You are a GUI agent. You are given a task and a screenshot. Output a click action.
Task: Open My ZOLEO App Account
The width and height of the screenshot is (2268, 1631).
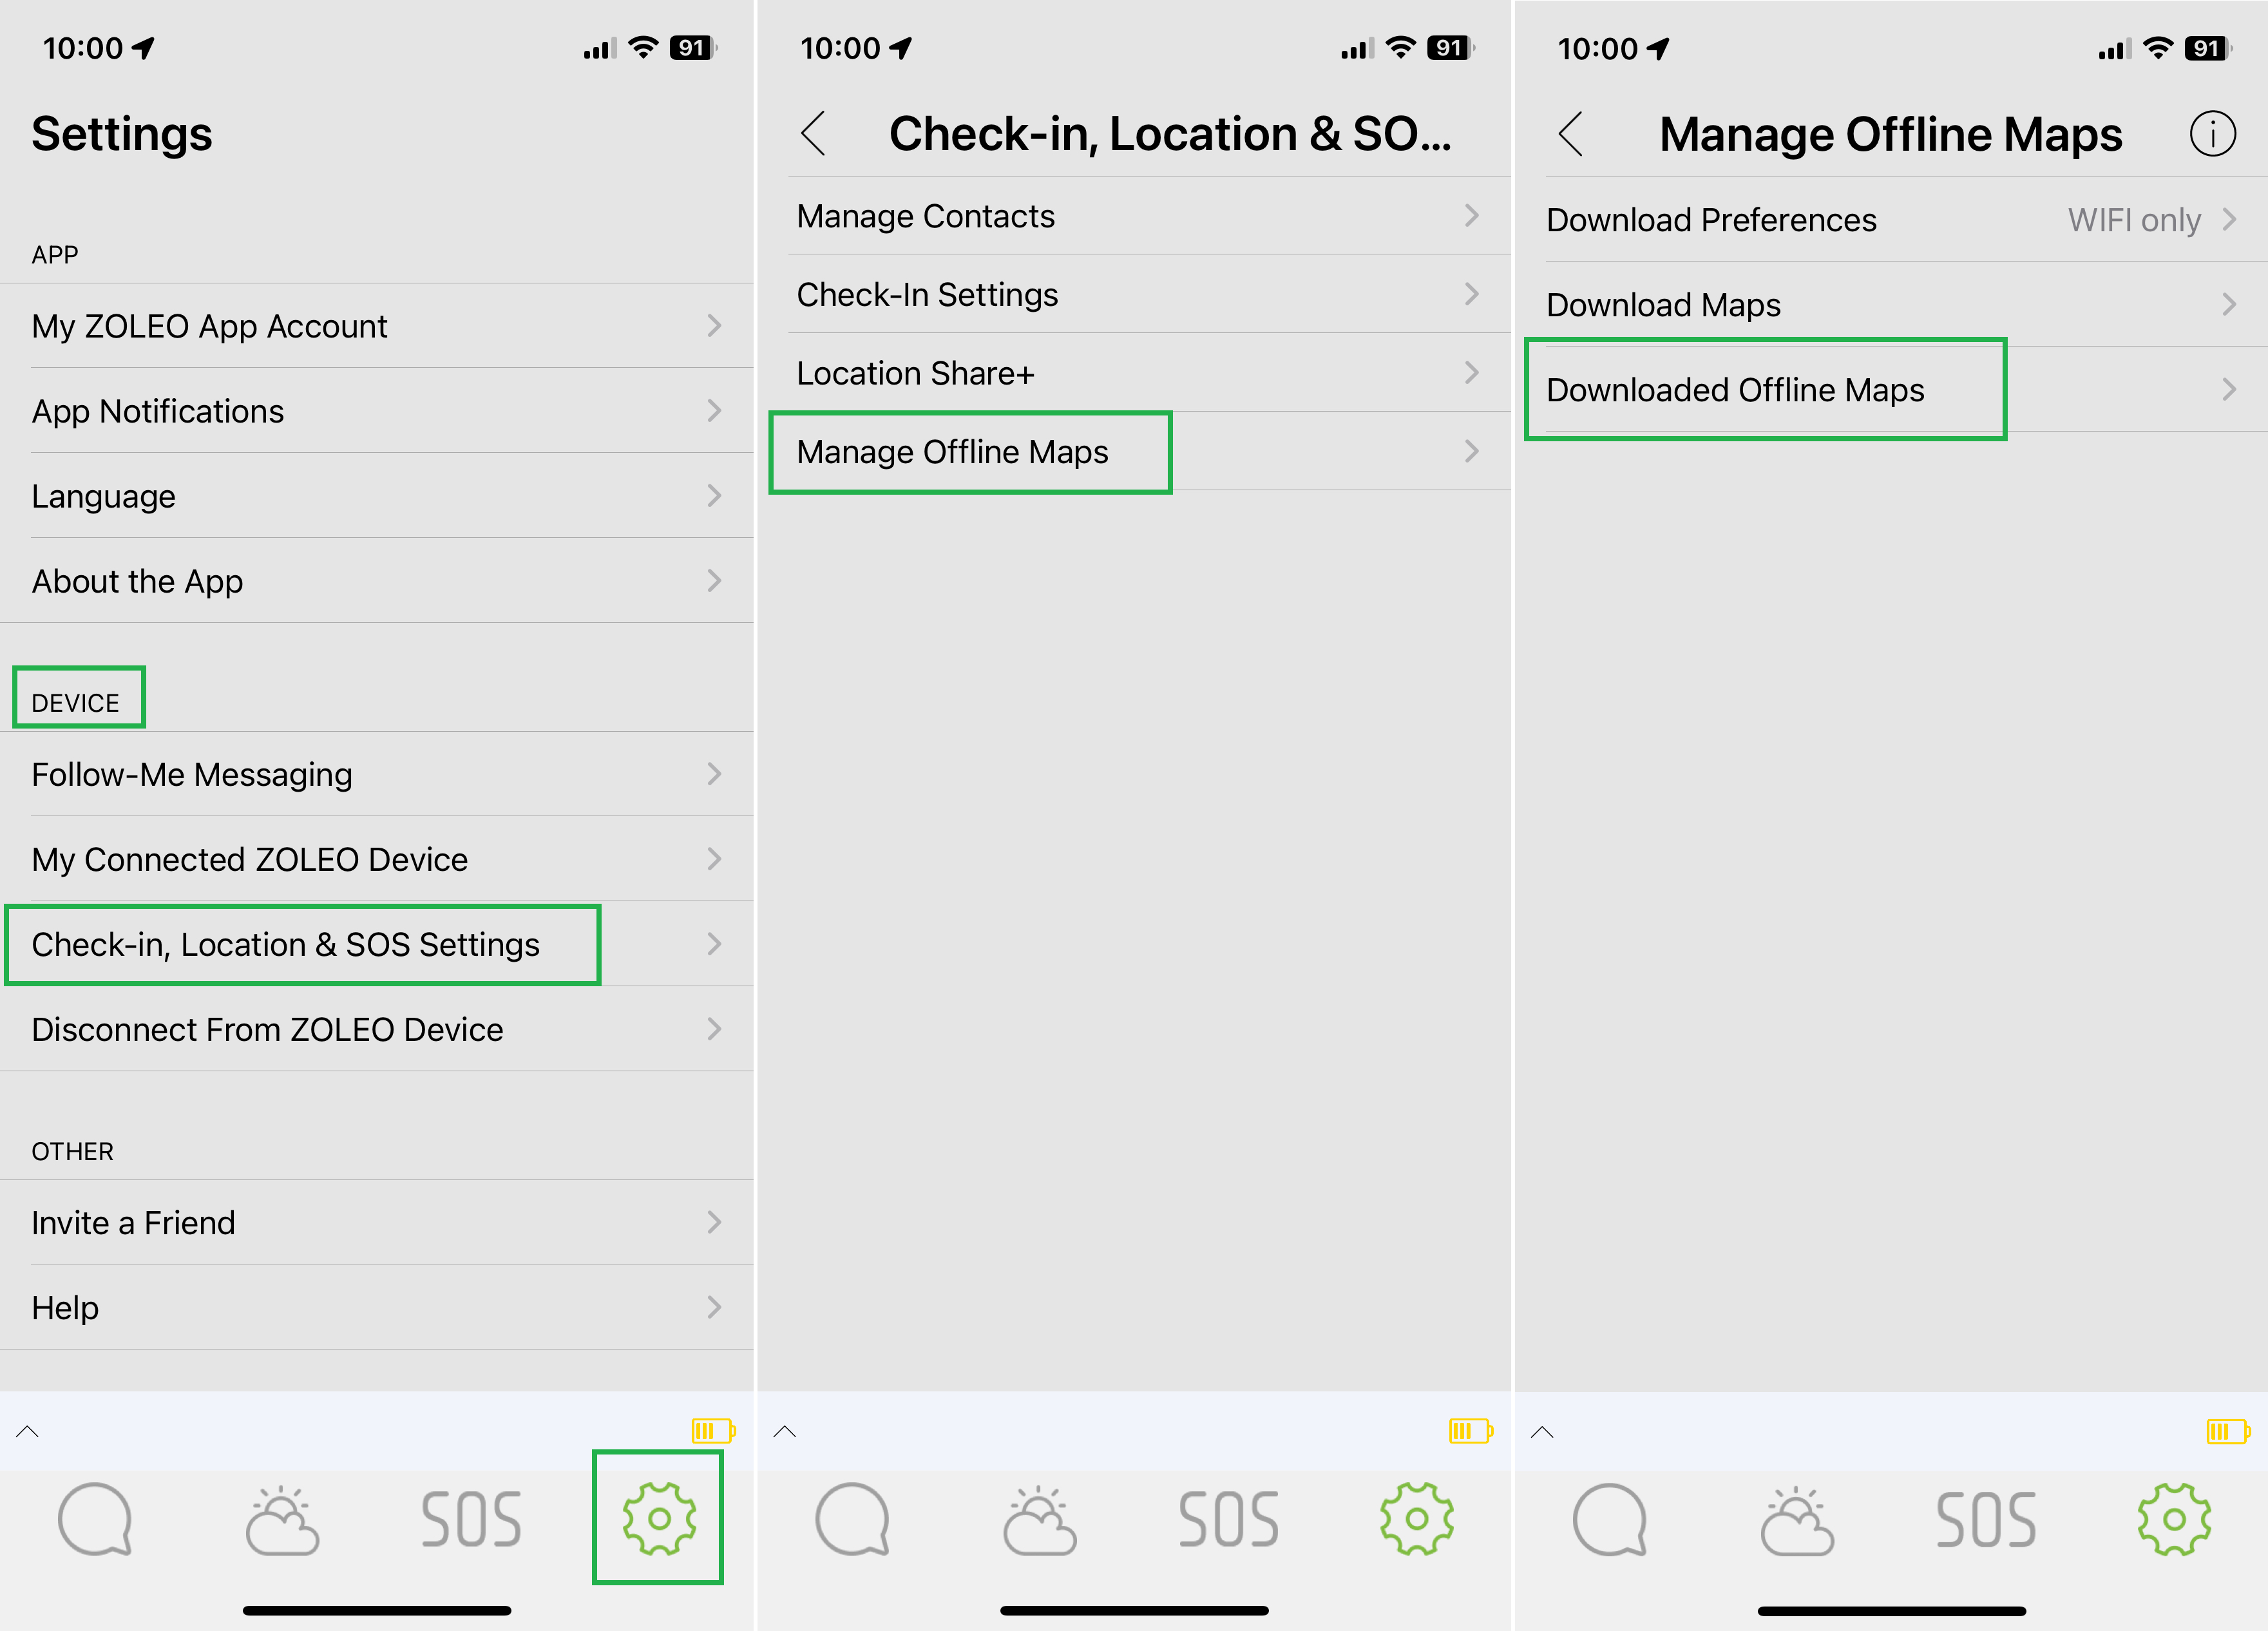point(377,326)
